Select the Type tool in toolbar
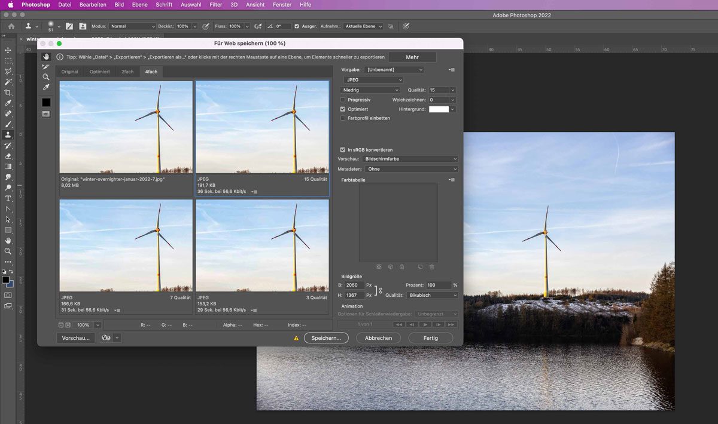This screenshot has width=718, height=424. pyautogui.click(x=8, y=198)
